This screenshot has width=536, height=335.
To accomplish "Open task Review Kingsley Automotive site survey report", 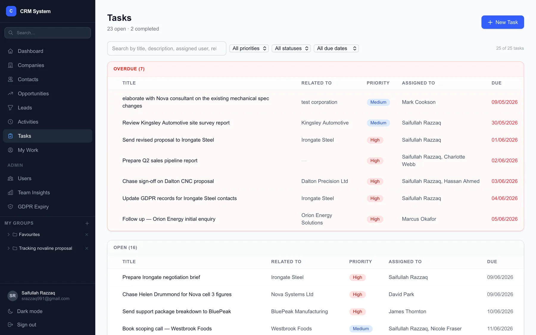I will point(176,123).
